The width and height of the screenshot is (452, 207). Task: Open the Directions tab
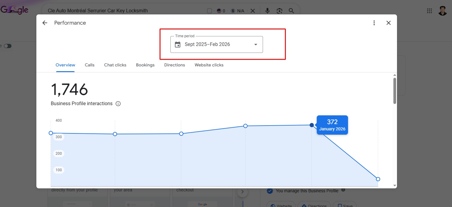click(x=175, y=65)
